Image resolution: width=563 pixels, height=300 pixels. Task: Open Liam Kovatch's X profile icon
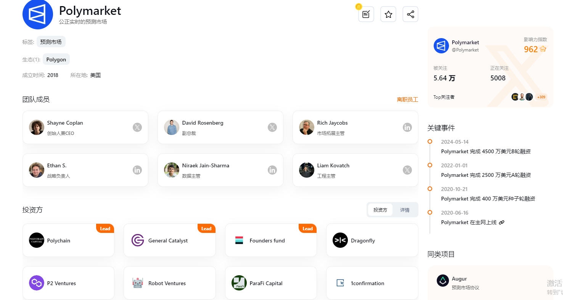point(407,170)
